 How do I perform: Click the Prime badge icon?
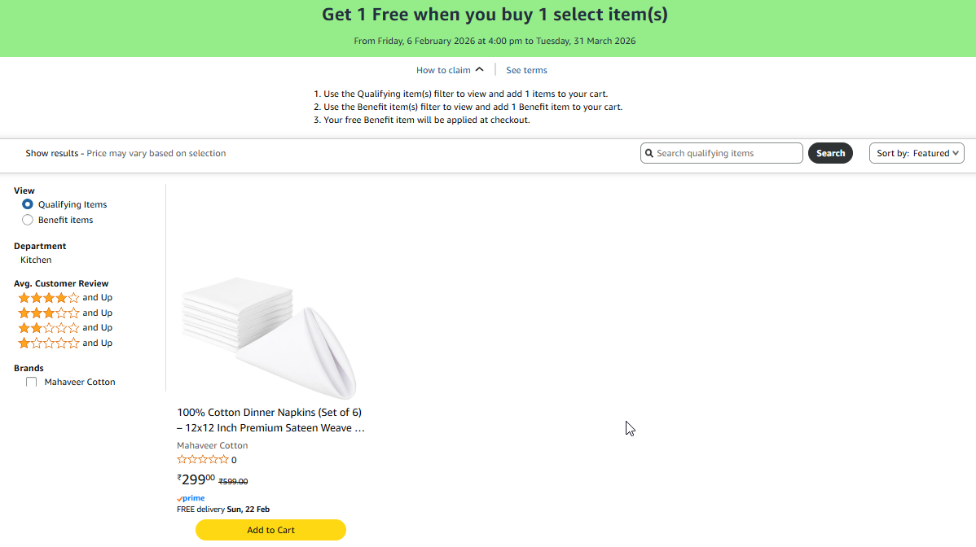[x=191, y=498]
